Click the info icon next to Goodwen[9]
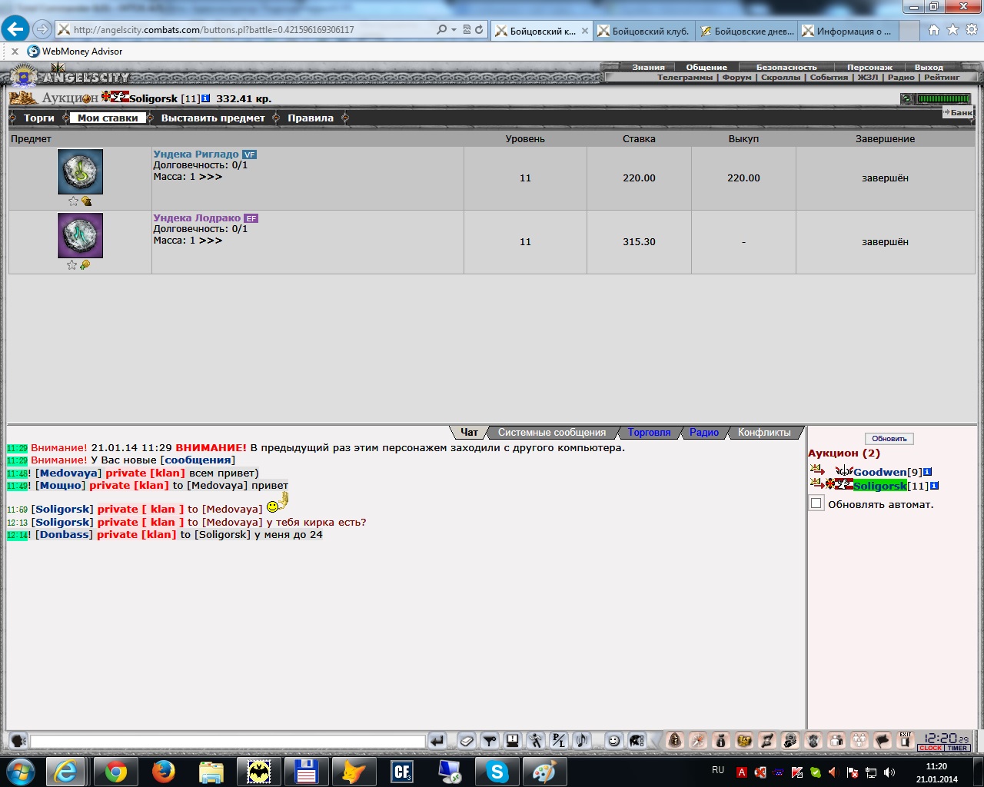984x787 pixels. pyautogui.click(x=928, y=472)
